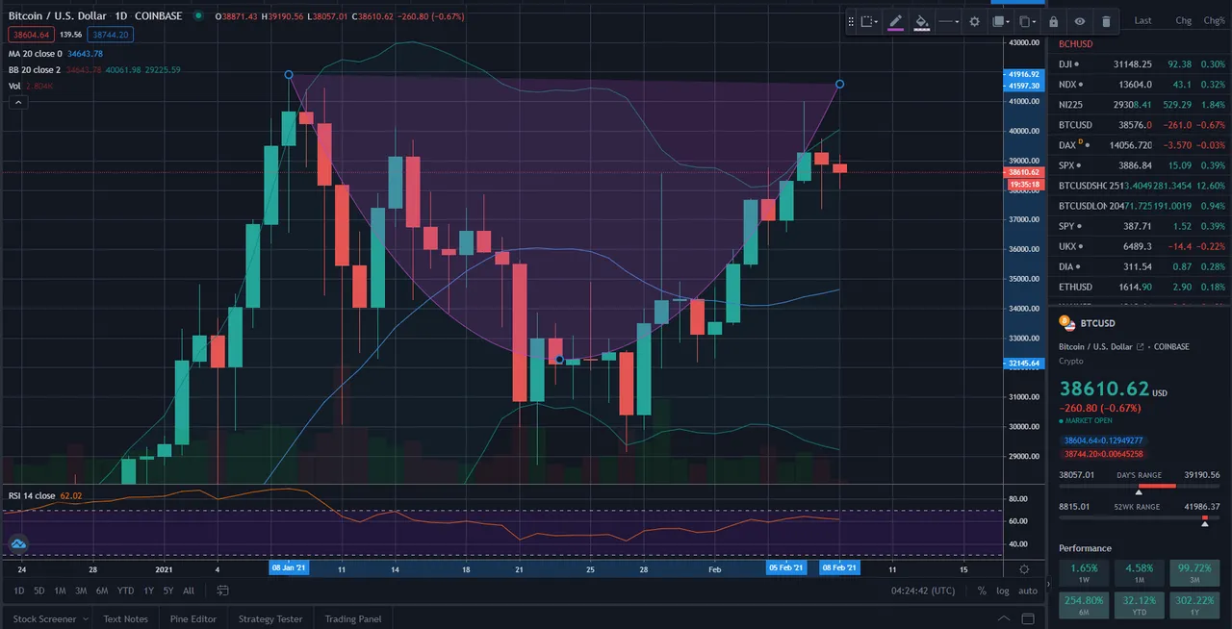Toggle percent scale mode
Screen dimensions: 1232x629
pos(982,591)
